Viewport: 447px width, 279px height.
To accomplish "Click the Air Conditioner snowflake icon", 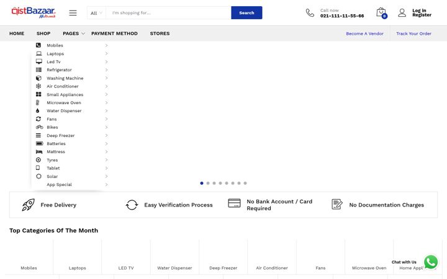I will click(38, 86).
